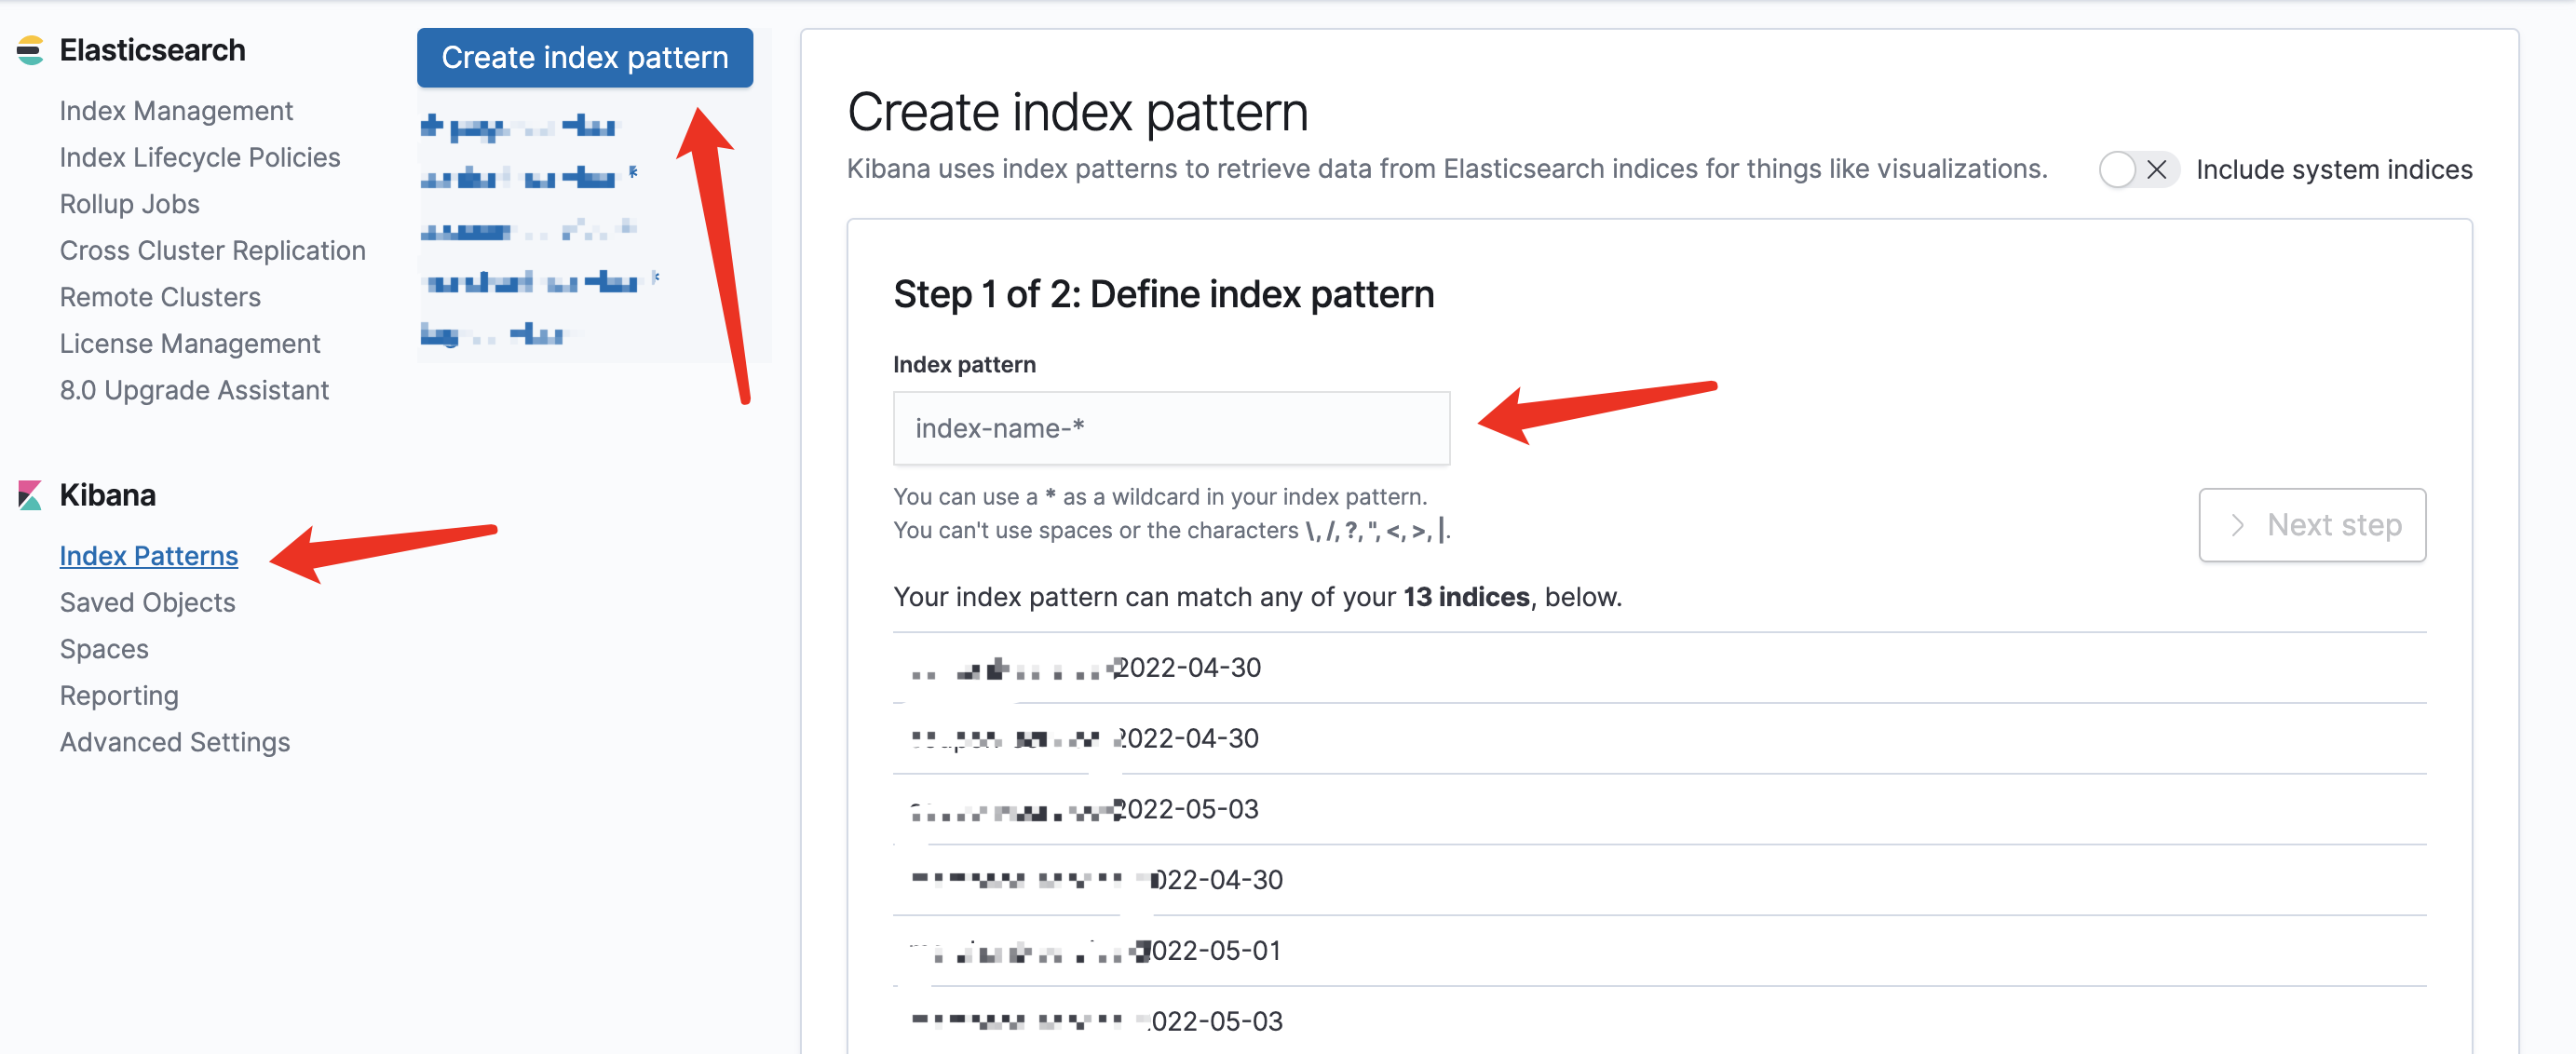Go to Spaces settings
2576x1054 pixels.
(104, 649)
